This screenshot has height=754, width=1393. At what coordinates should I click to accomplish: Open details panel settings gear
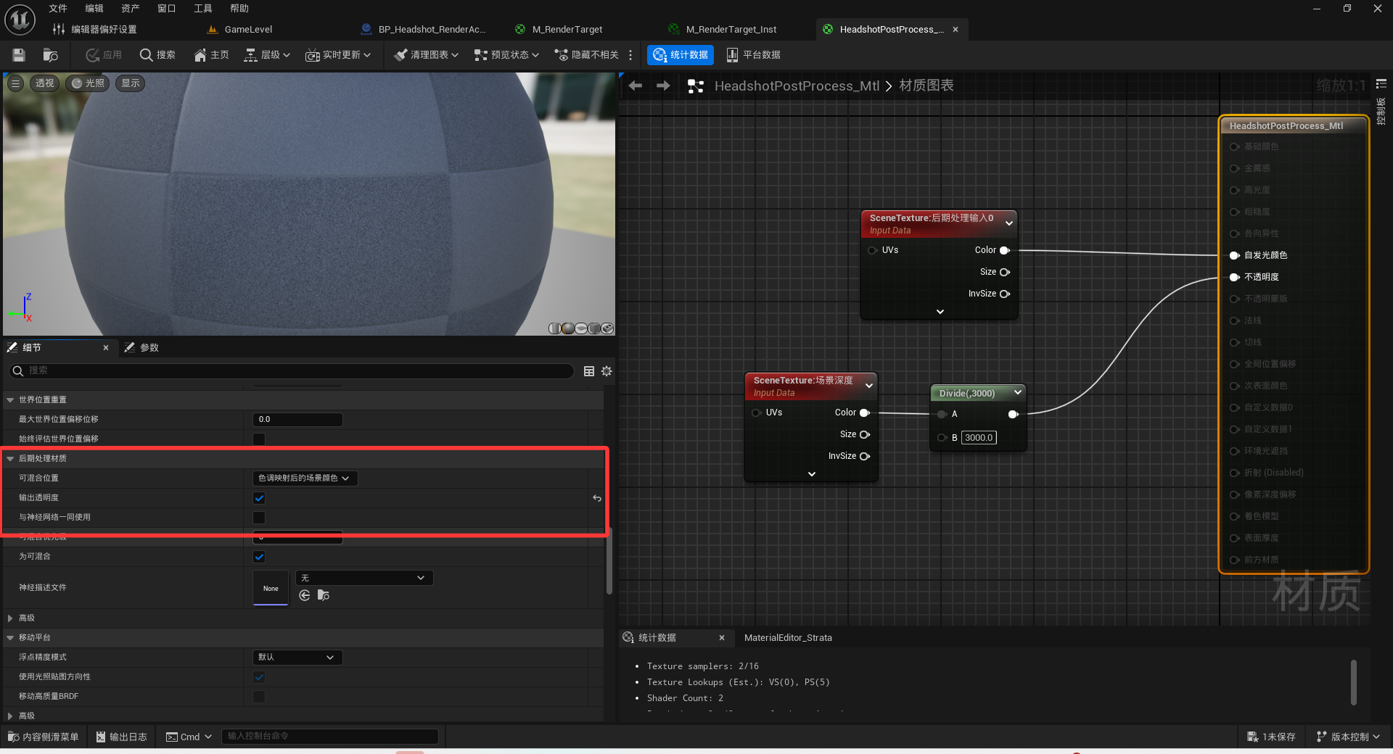[x=607, y=371]
